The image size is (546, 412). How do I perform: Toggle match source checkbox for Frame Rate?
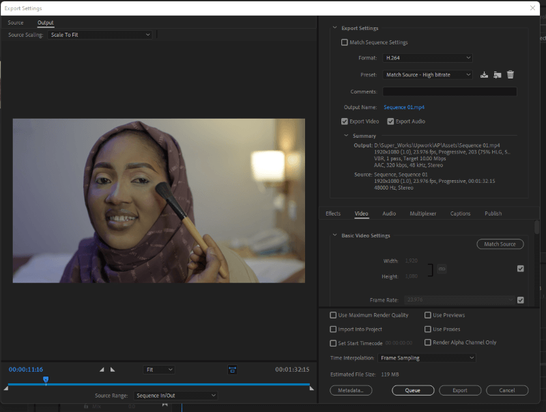click(x=520, y=300)
